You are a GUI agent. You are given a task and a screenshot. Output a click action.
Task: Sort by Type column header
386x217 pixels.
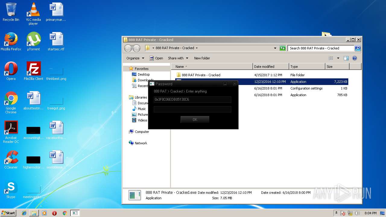pyautogui.click(x=307, y=67)
